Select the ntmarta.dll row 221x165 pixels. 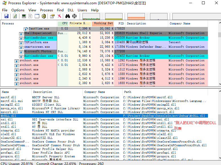(104, 131)
